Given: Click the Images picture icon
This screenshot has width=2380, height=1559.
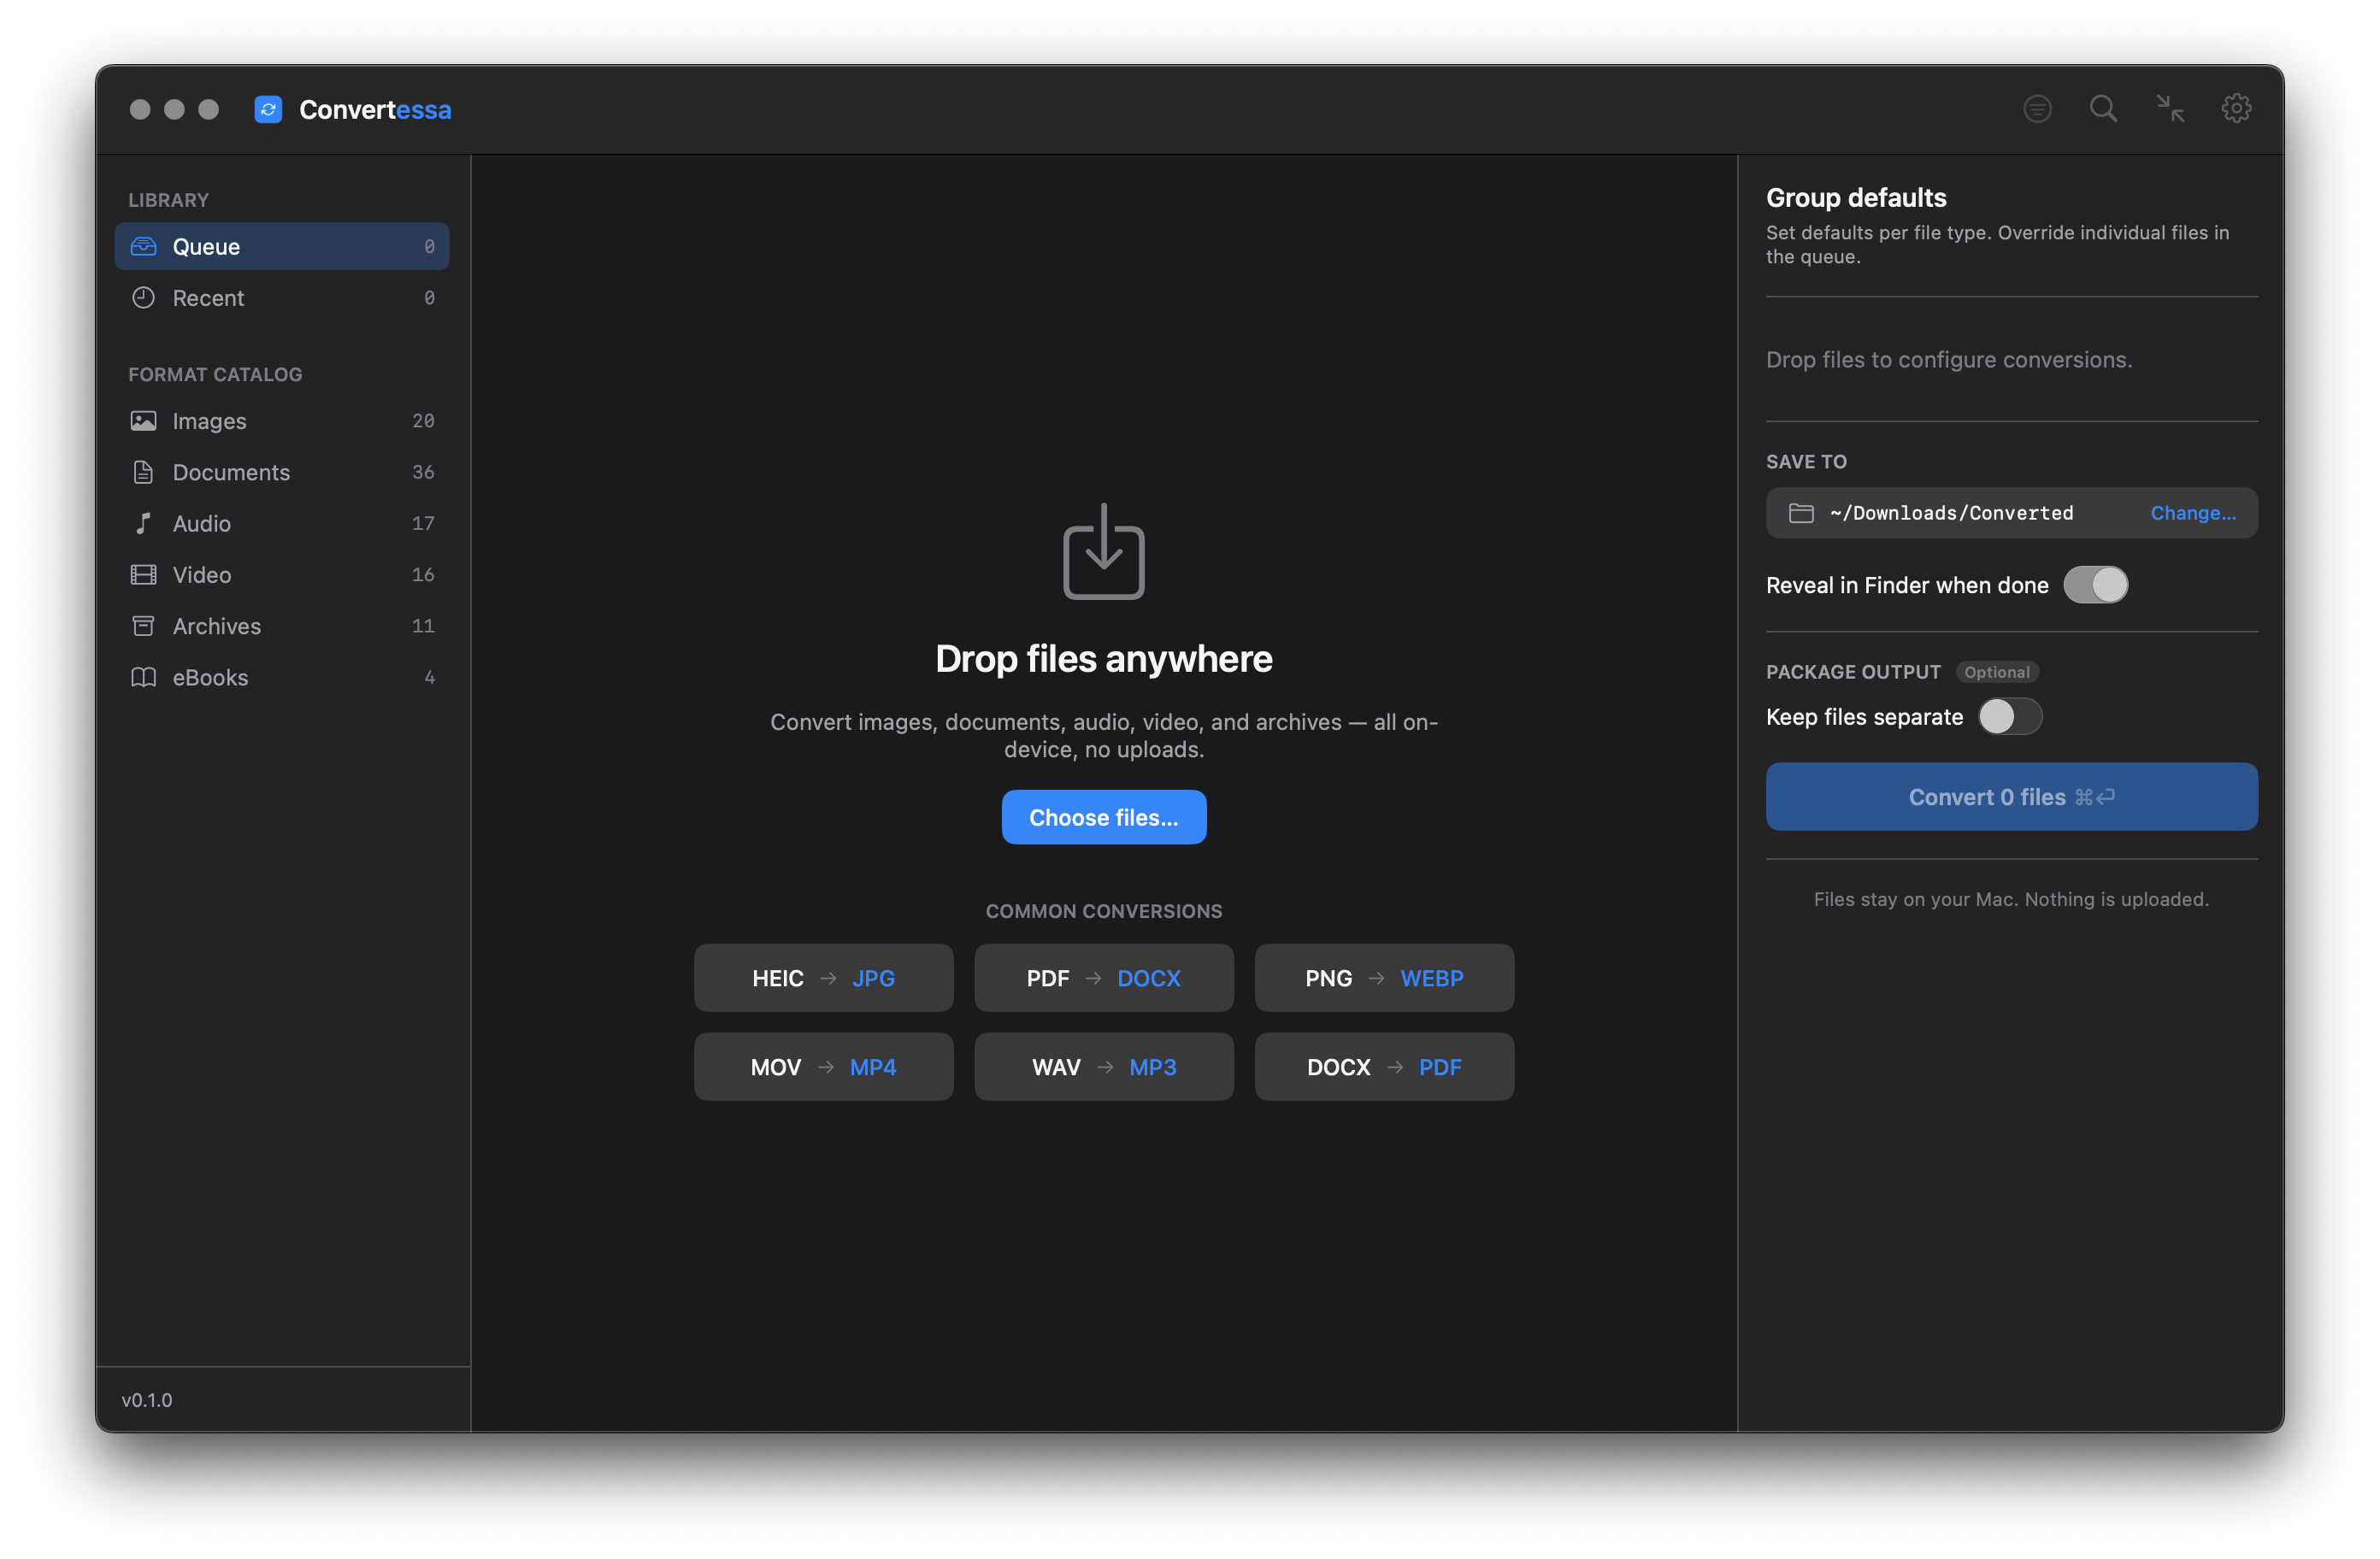Looking at the screenshot, I should 144,421.
